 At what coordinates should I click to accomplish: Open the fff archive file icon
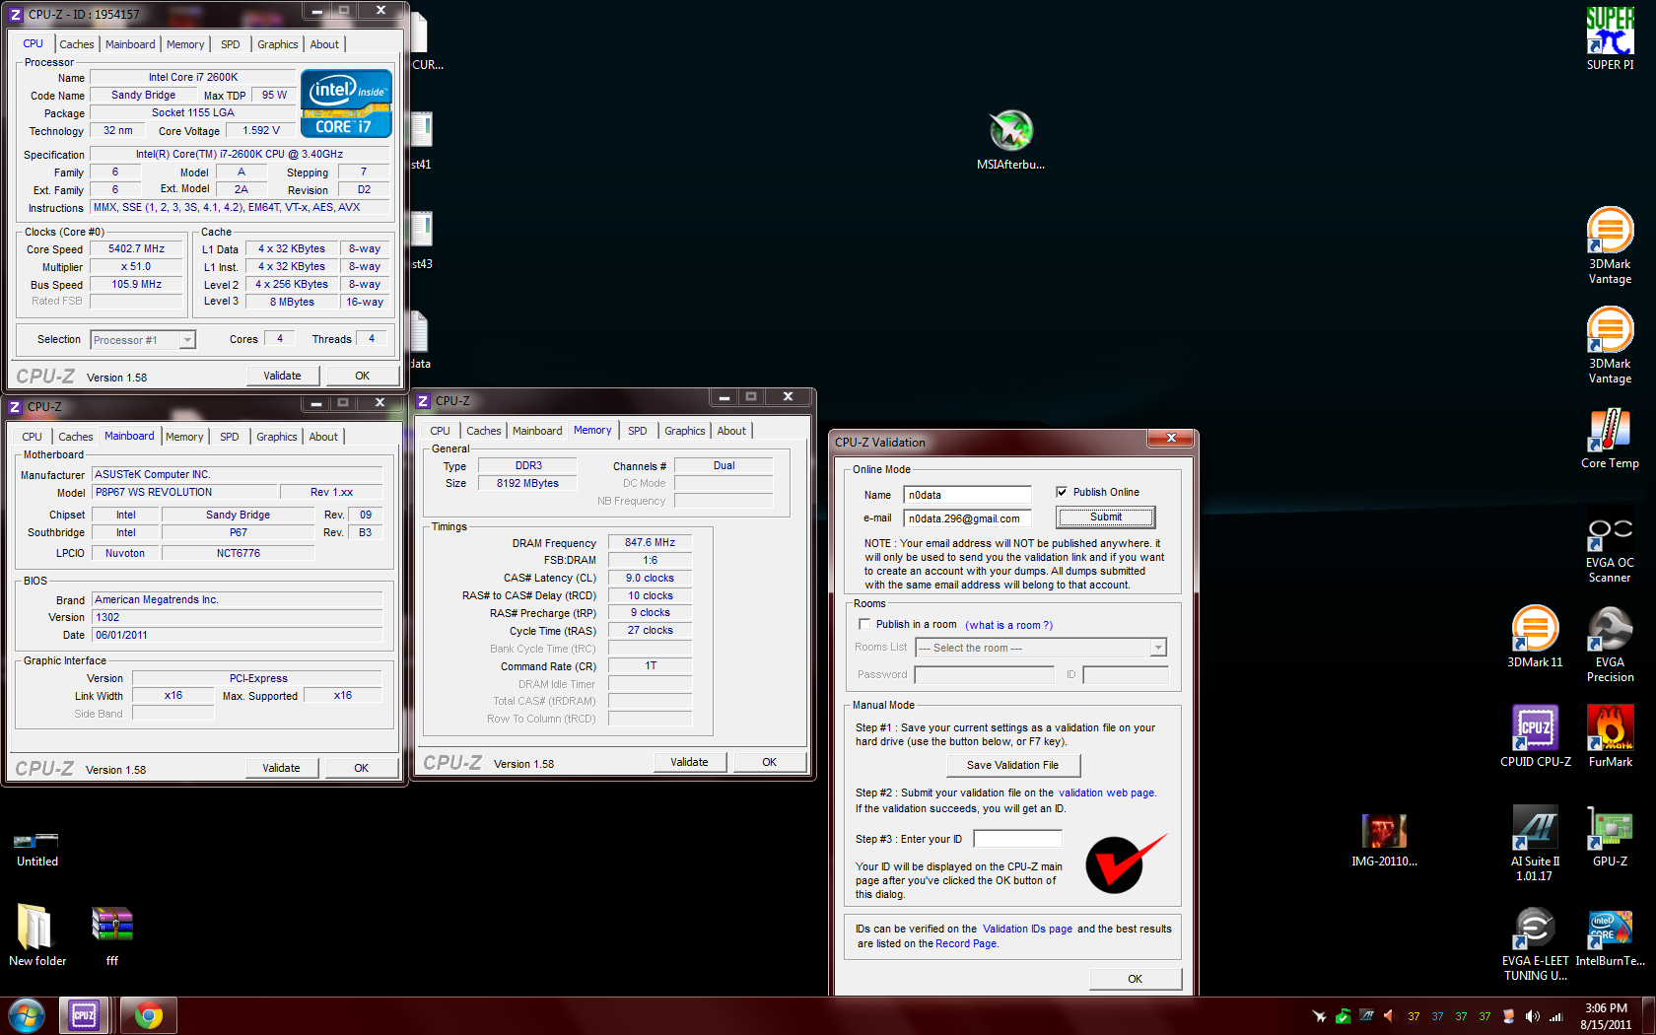click(112, 935)
